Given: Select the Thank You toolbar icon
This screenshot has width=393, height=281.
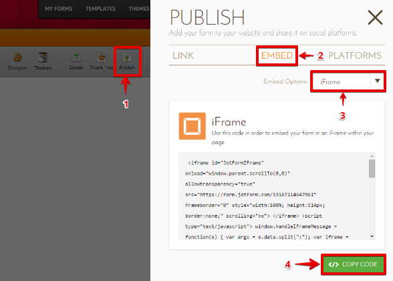Looking at the screenshot, I should pyautogui.click(x=102, y=57).
